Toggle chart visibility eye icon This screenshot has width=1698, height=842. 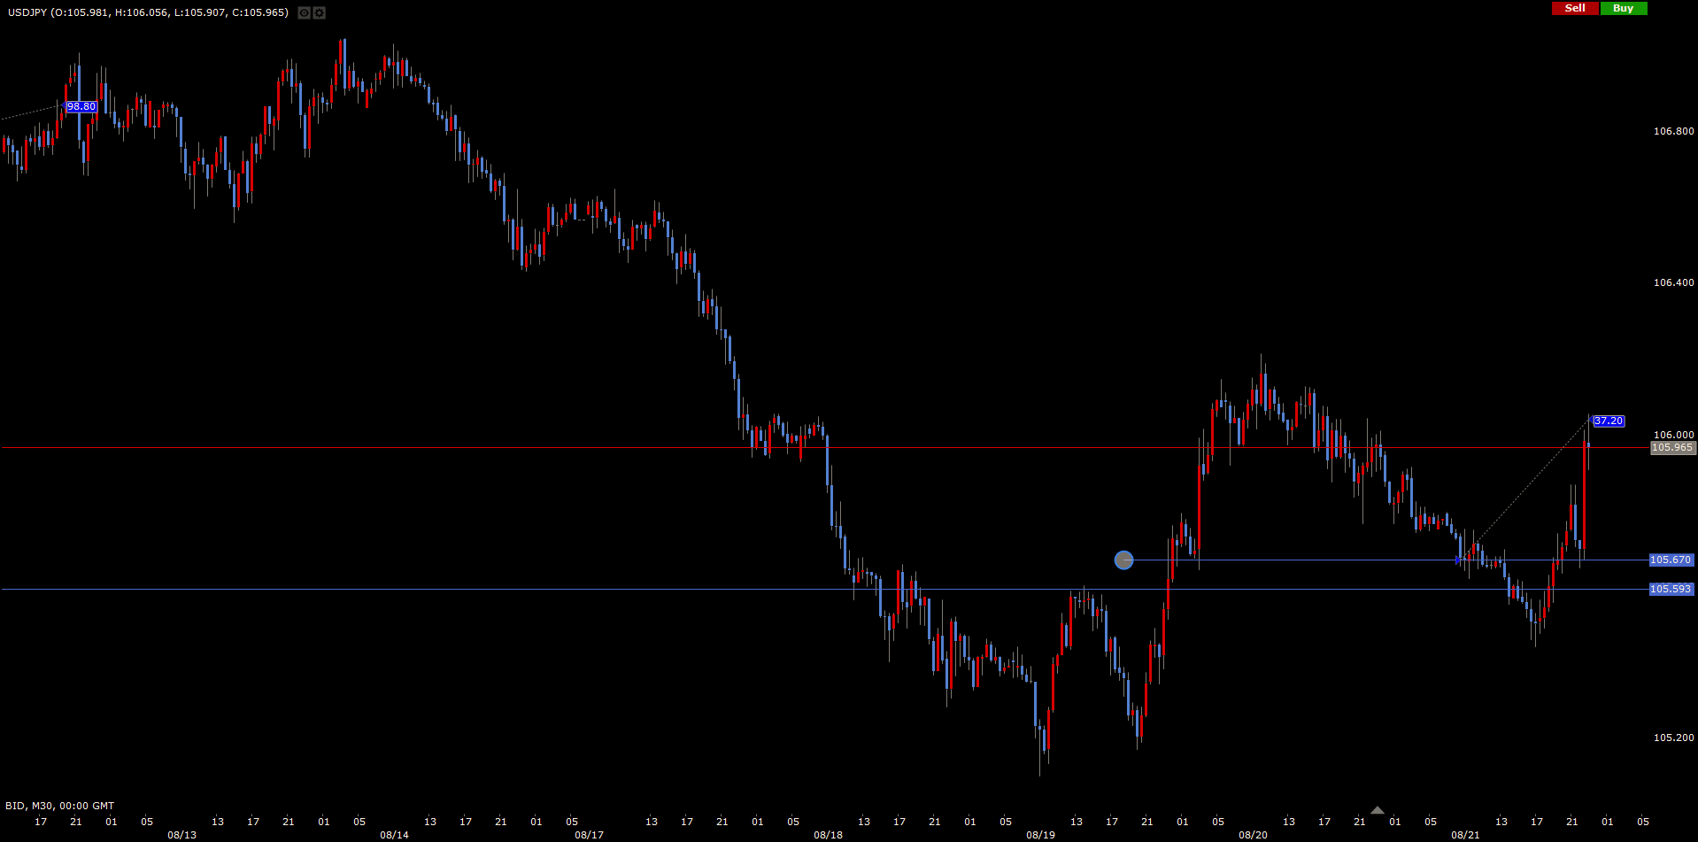tap(304, 13)
